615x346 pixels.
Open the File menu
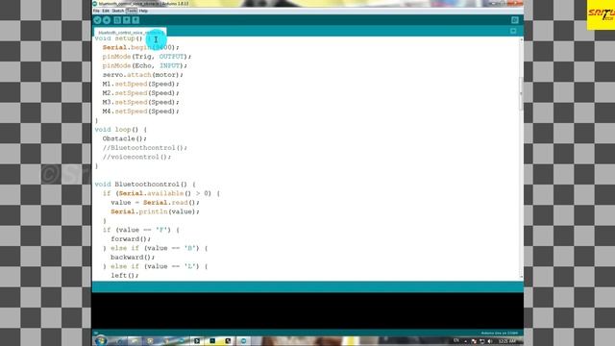pos(96,11)
